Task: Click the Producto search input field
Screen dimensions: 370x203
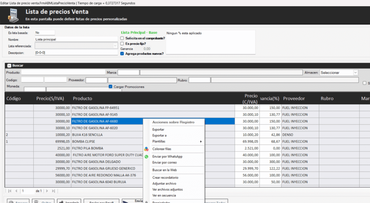Action: [63, 72]
